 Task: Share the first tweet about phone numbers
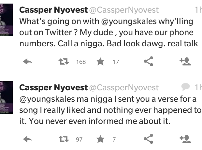pos(148,62)
